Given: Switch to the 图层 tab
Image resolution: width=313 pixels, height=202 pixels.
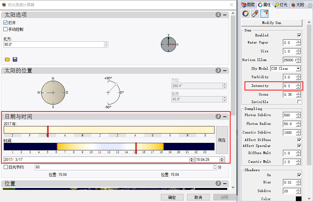Looking at the screenshot, I should [x=248, y=5].
